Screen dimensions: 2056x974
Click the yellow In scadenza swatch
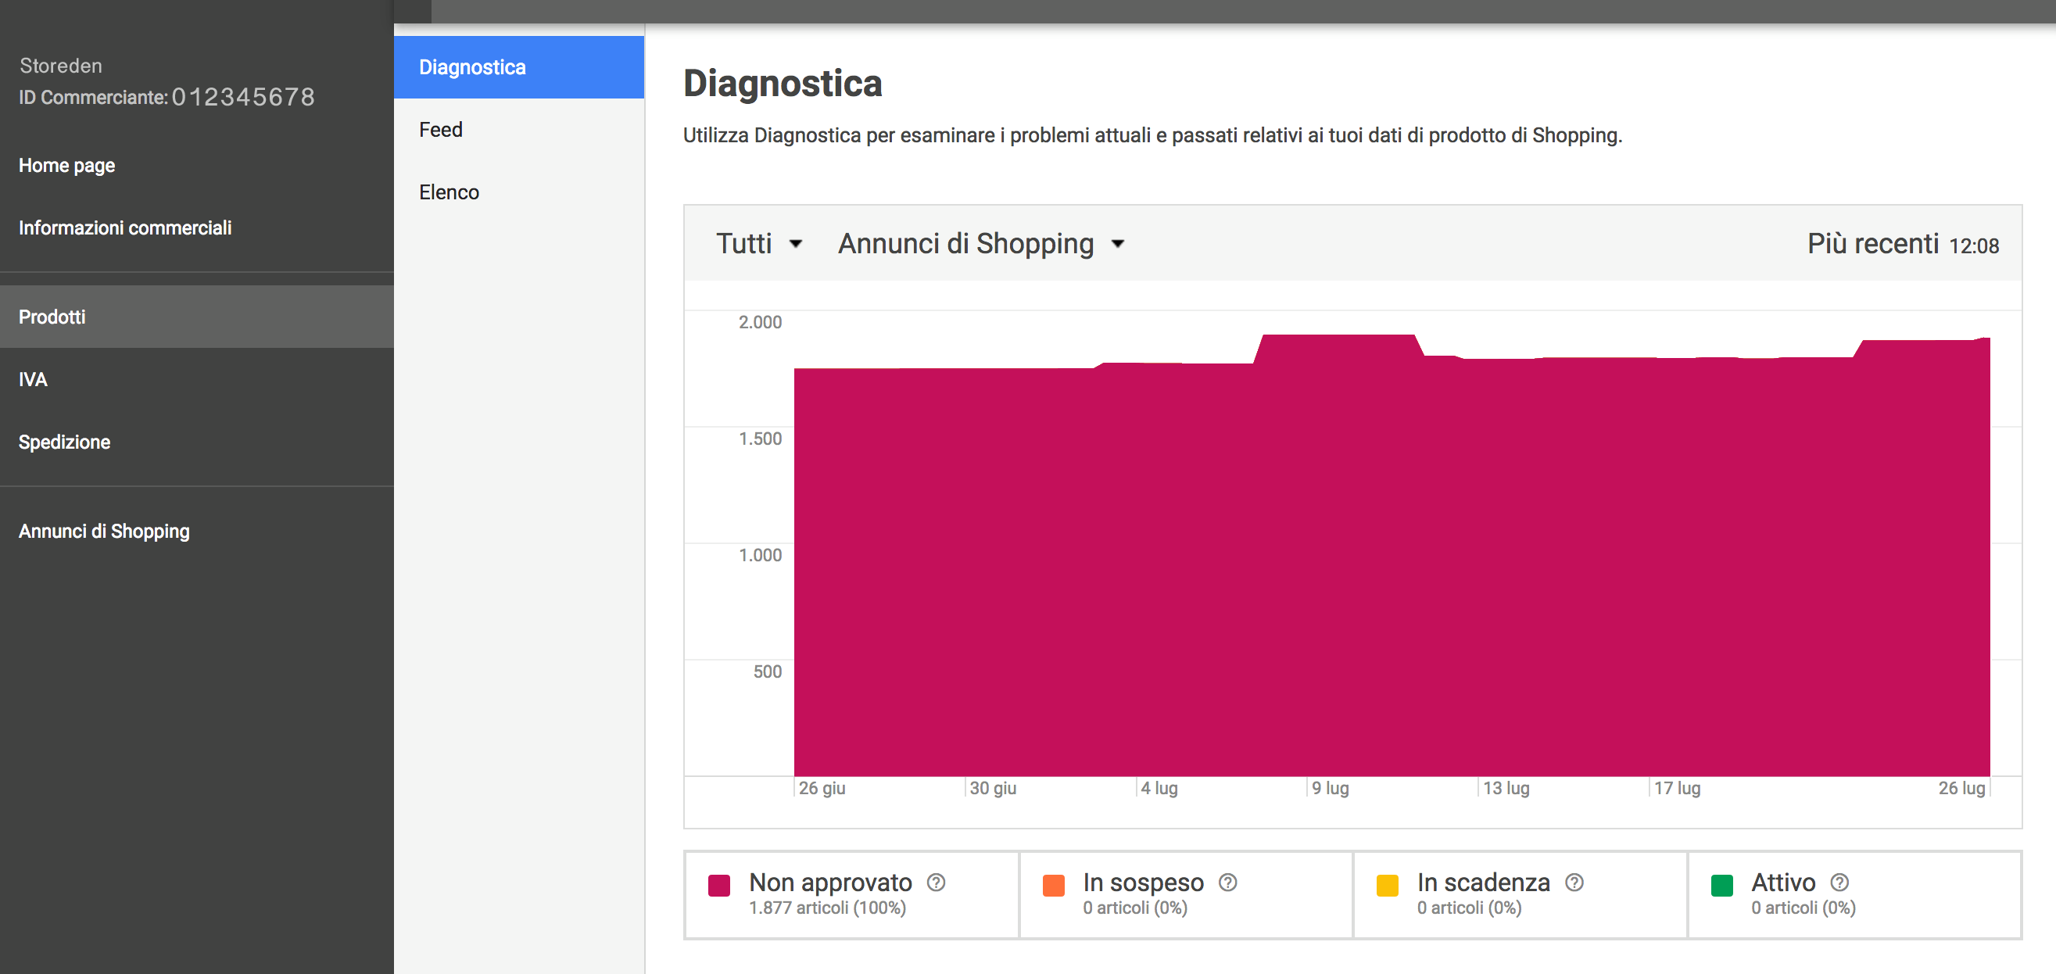click(1387, 886)
